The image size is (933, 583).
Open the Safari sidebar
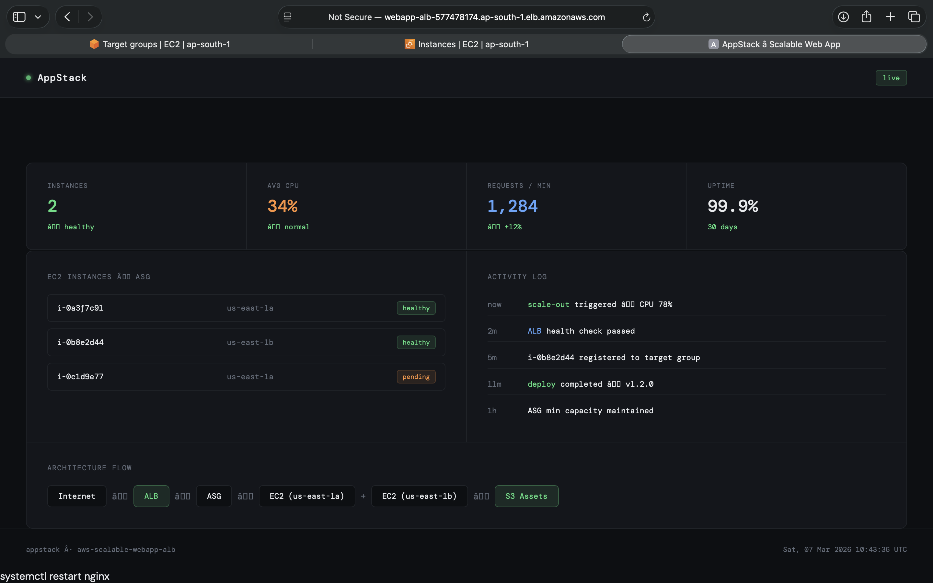coord(20,17)
